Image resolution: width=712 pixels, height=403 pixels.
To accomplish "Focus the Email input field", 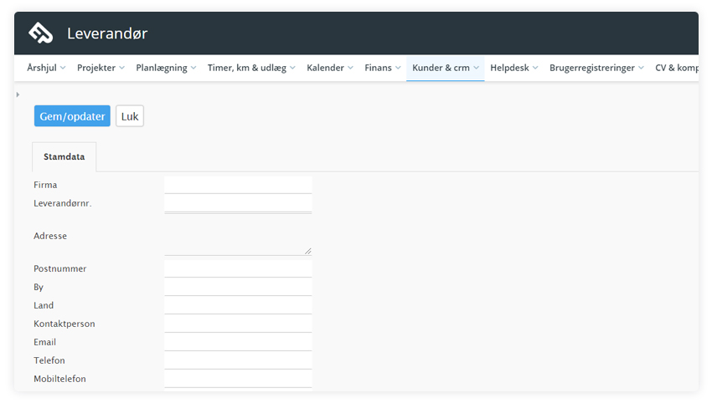I will (238, 342).
